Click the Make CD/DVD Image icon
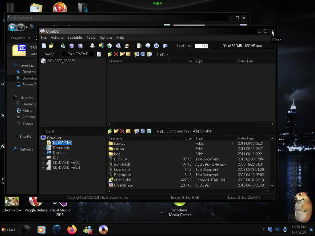This screenshot has width=315, height=236. click(x=92, y=46)
